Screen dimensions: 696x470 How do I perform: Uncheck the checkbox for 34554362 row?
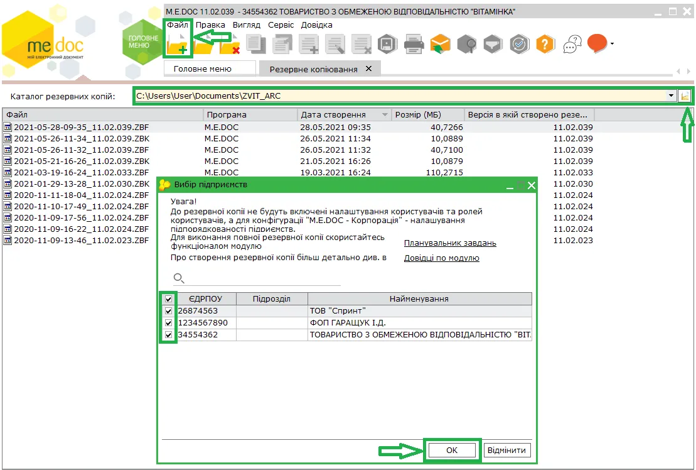tap(168, 335)
